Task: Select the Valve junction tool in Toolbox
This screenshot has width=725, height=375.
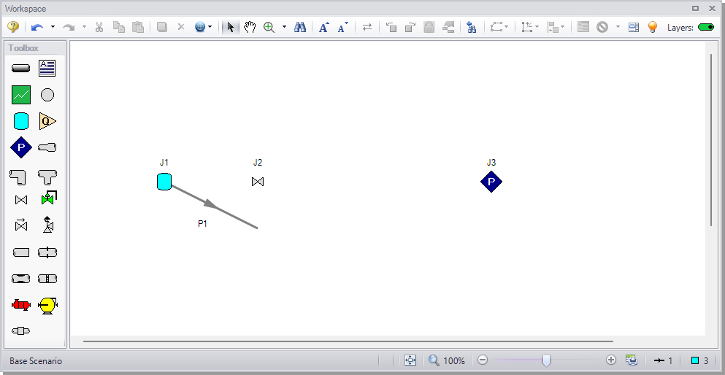Action: (x=20, y=200)
